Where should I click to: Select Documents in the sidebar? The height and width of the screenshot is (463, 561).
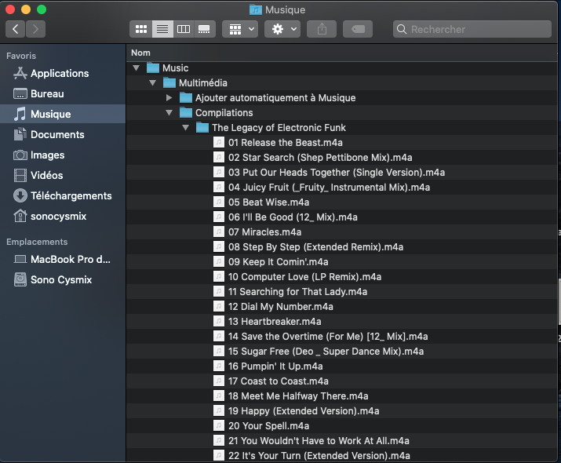[57, 134]
